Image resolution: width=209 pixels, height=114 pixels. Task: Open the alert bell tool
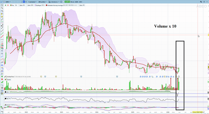point(2,17)
